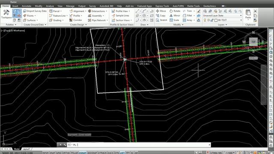Viewport: 274px width, 154px height.
Task: Click command line customize wrench icon
Action: click(65, 145)
